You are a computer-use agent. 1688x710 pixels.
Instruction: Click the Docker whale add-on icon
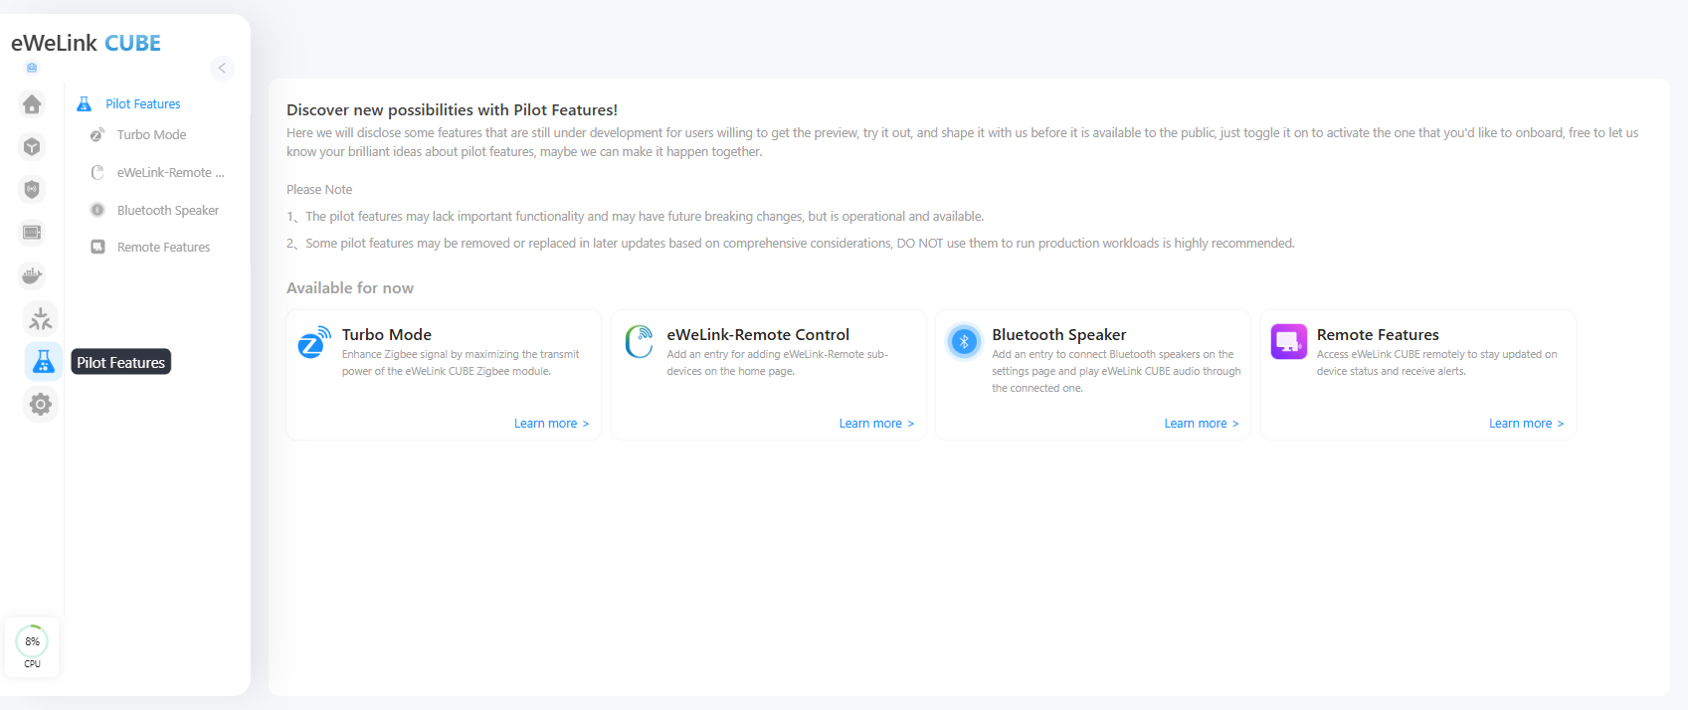coord(32,275)
